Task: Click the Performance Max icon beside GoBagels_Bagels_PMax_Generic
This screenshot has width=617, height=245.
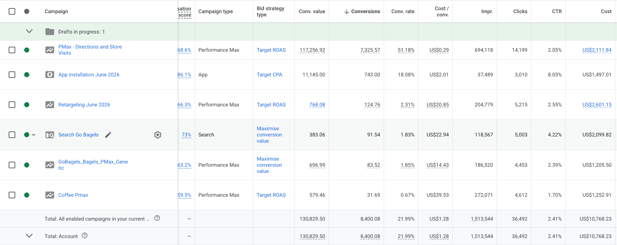Action: tap(50, 165)
